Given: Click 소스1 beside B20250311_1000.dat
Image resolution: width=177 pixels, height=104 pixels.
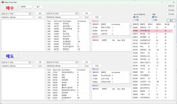Looking at the screenshot, I should point(40,17).
